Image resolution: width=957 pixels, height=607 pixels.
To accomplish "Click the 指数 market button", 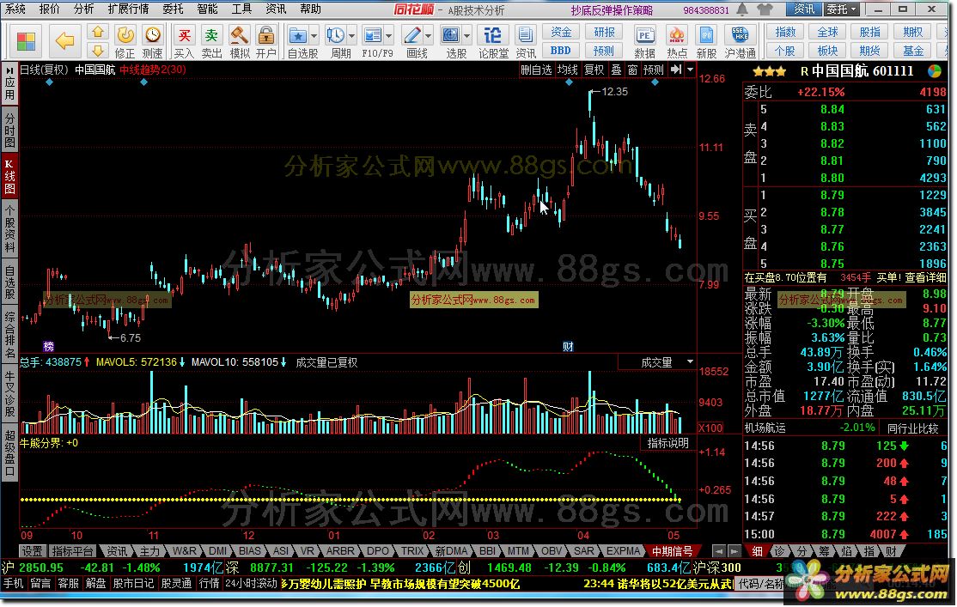I will pyautogui.click(x=785, y=33).
